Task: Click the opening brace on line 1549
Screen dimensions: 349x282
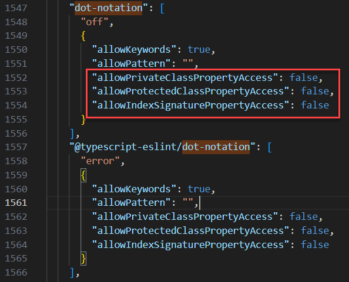Action: pyautogui.click(x=83, y=36)
